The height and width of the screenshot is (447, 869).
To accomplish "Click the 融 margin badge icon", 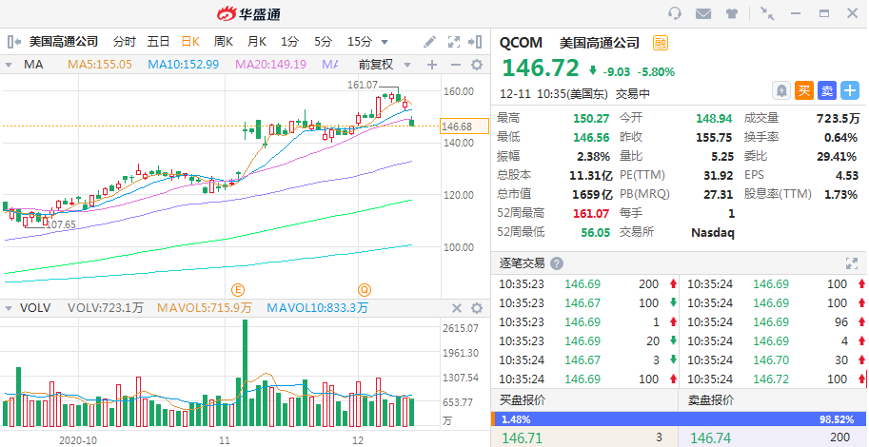I will click(660, 43).
